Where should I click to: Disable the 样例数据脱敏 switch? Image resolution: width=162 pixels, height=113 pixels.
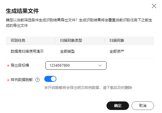(50, 79)
